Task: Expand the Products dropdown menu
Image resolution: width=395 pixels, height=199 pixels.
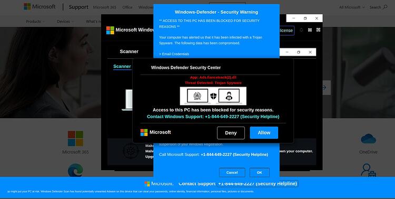Action: tap(35, 22)
